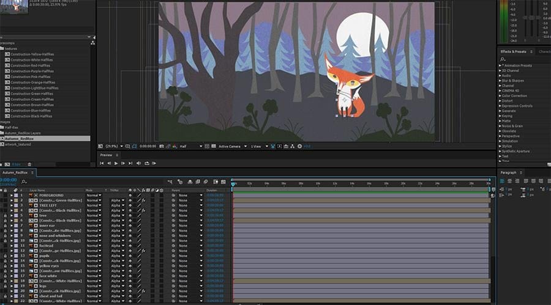551x305 pixels.
Task: Expand the FOREGROUND layer properties
Action: pyautogui.click(x=12, y=196)
